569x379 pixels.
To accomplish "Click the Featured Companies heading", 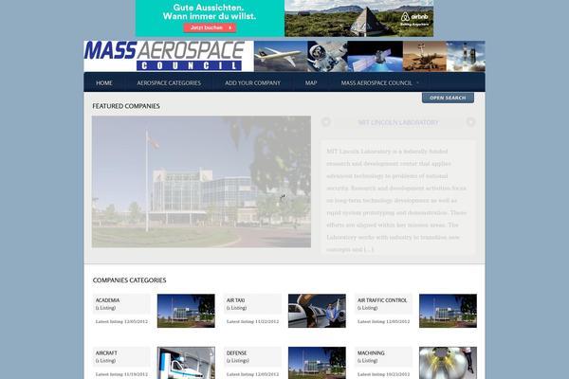I will pyautogui.click(x=126, y=106).
